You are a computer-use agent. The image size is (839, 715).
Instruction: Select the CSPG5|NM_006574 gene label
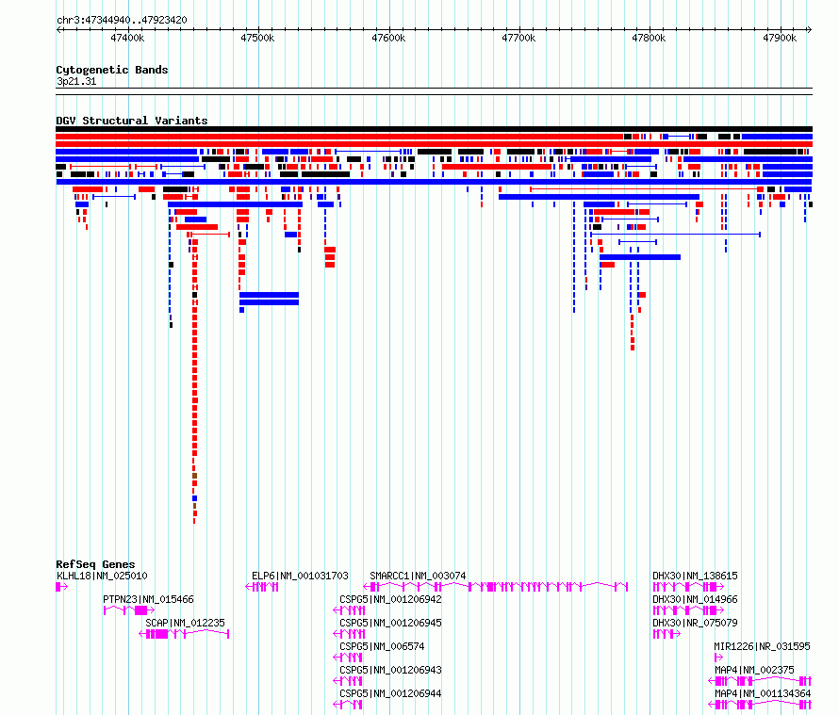[x=382, y=646]
